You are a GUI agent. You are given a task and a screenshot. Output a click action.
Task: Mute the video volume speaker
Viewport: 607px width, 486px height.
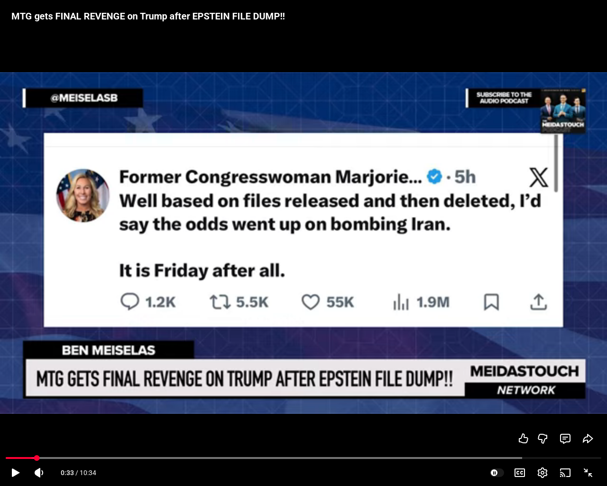click(x=39, y=473)
